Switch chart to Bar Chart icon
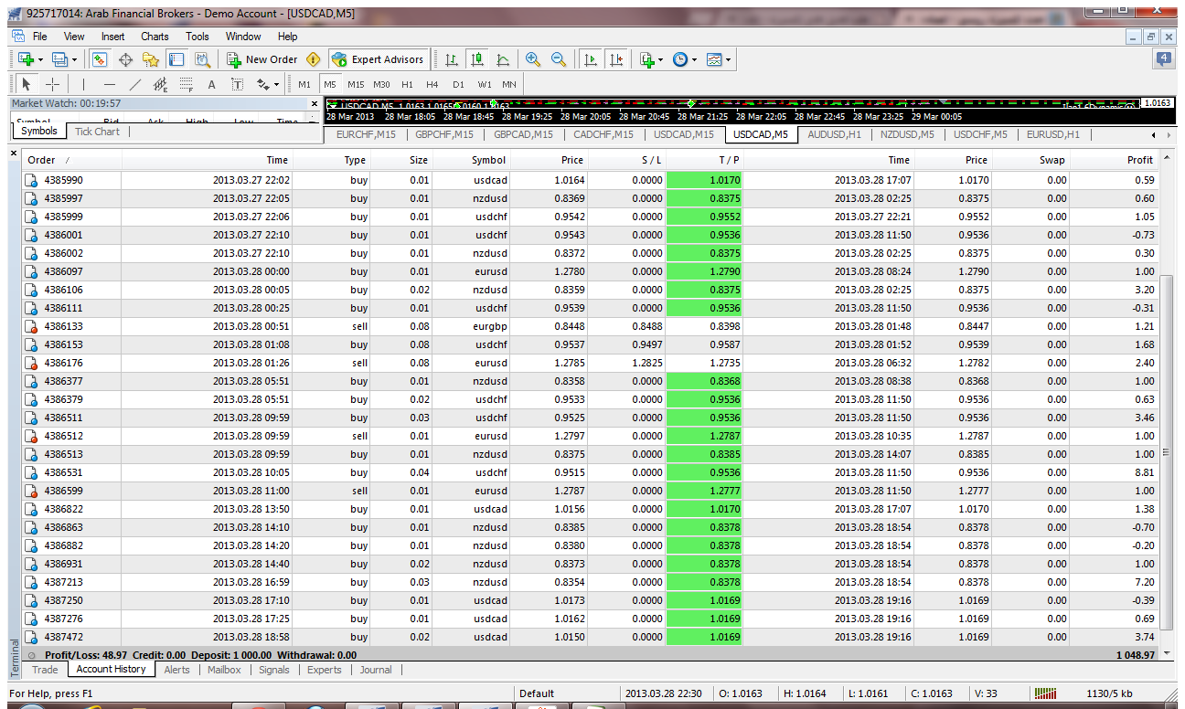Viewport: 1185px width, 709px height. (451, 59)
